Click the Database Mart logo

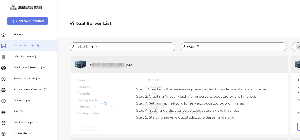pyautogui.click(x=27, y=7)
